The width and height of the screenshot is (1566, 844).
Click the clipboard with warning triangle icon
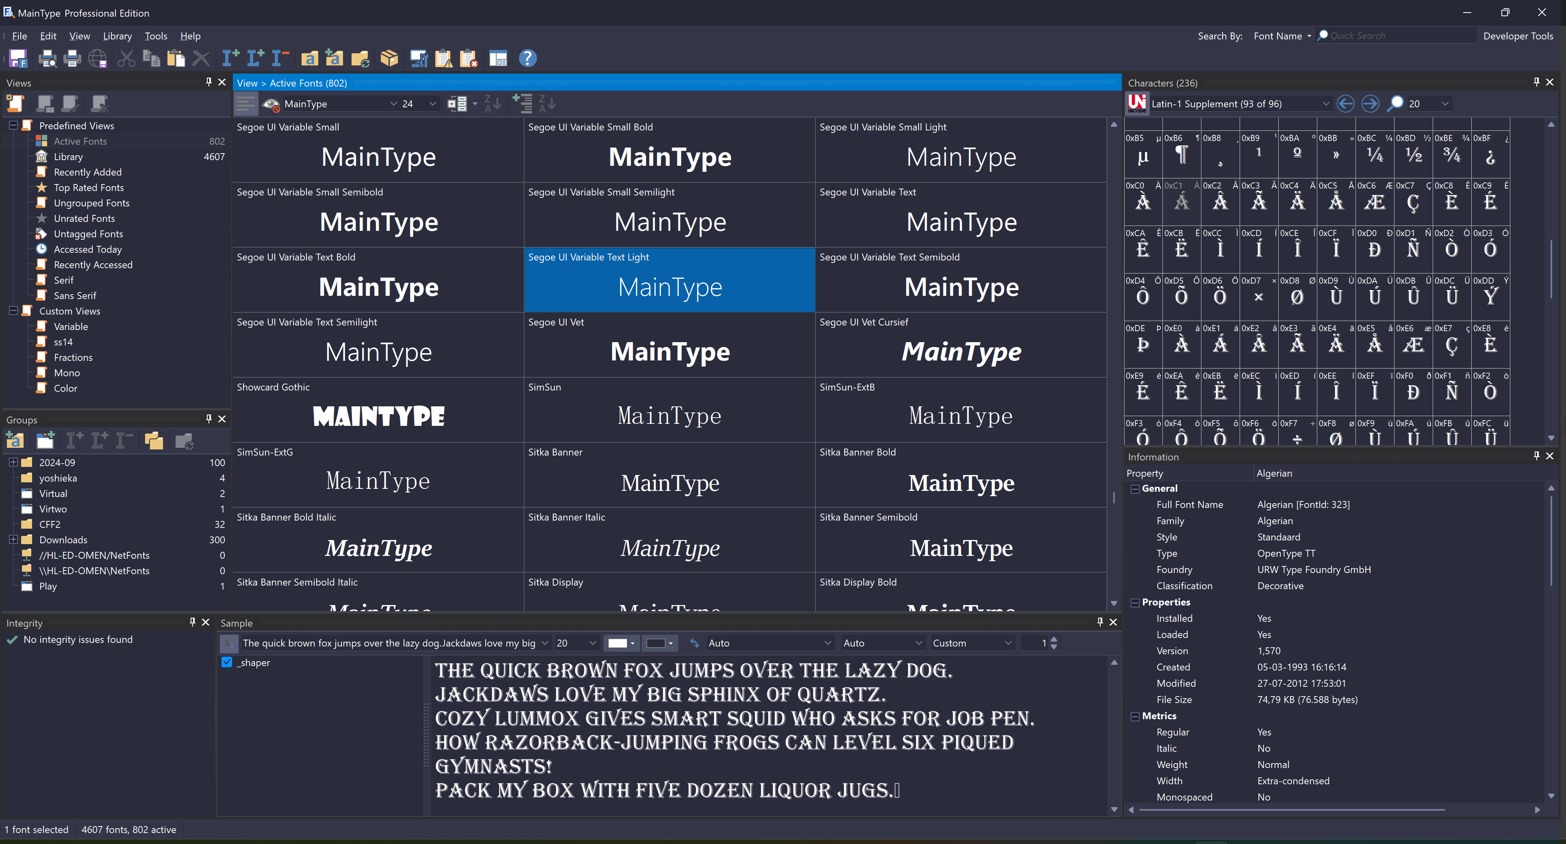click(x=444, y=59)
